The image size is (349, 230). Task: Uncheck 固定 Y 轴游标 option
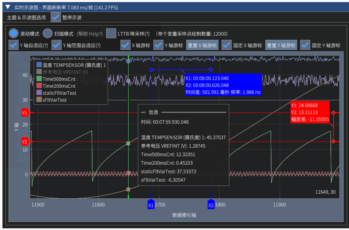305,45
